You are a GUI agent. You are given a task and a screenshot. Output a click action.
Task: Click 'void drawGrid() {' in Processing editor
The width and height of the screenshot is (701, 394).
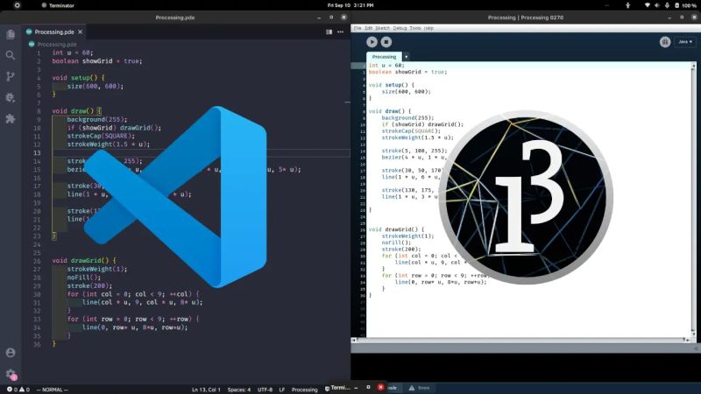click(x=396, y=229)
